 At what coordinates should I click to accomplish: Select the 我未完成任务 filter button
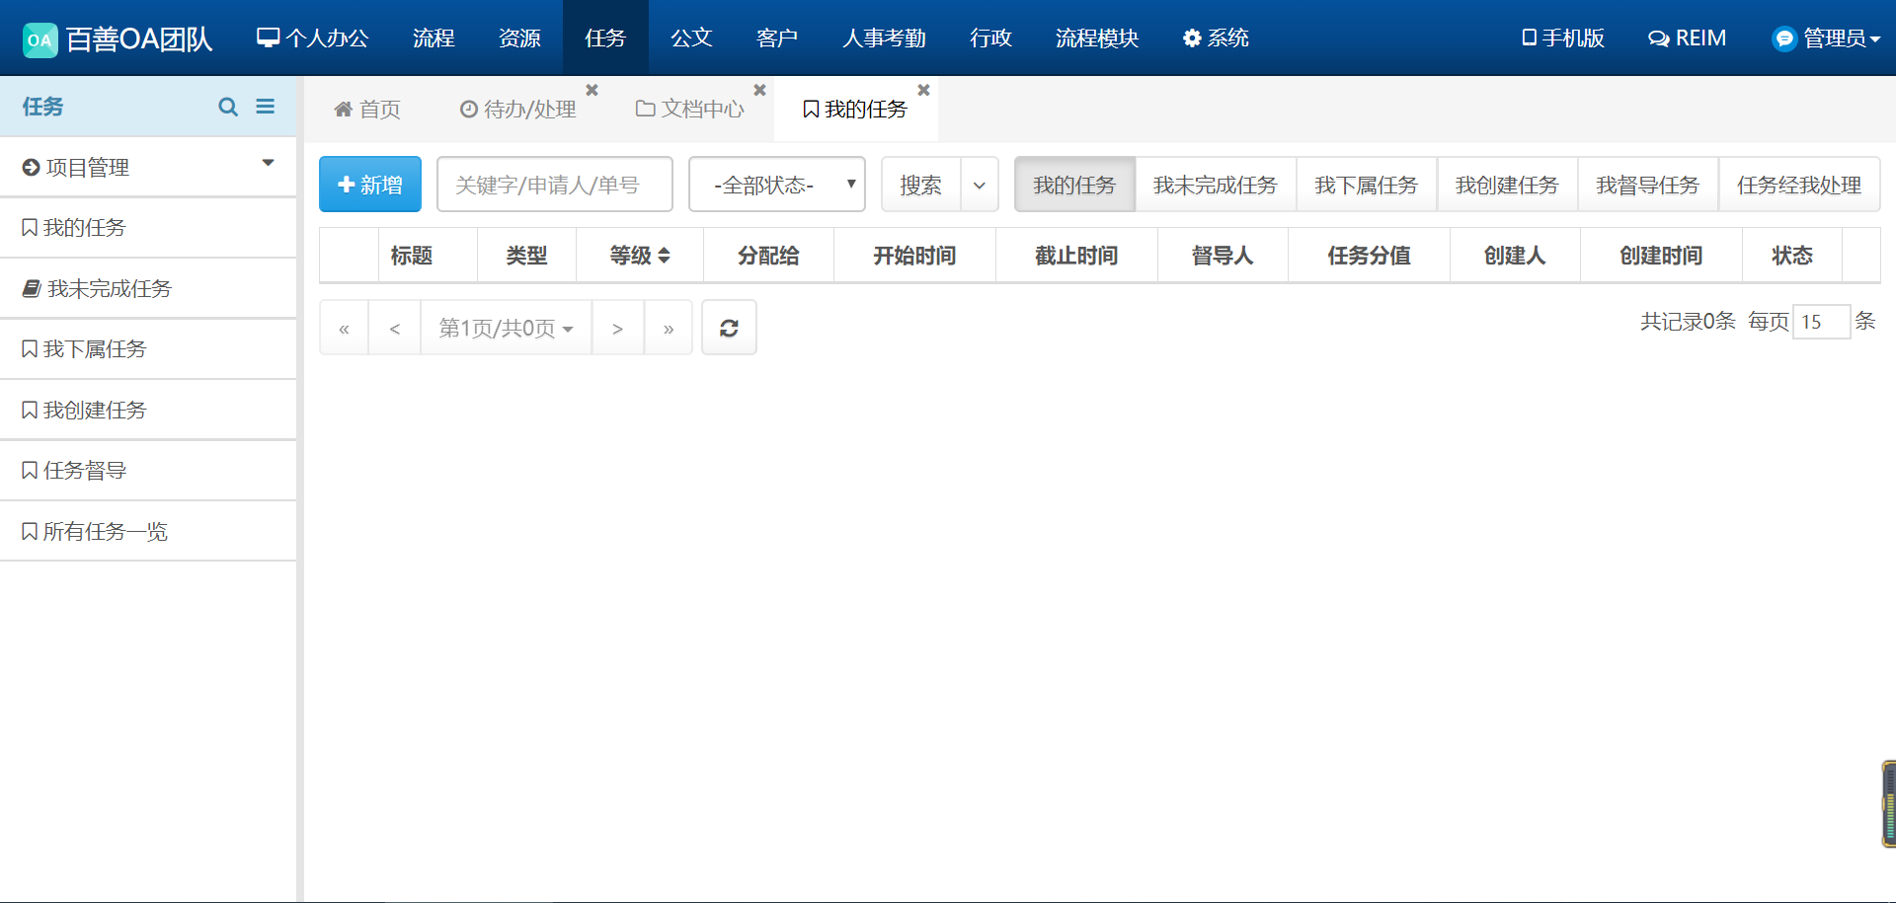click(1215, 185)
